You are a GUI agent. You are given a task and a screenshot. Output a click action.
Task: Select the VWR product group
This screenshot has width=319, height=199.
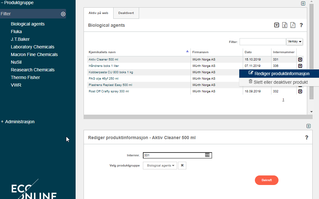pyautogui.click(x=16, y=85)
